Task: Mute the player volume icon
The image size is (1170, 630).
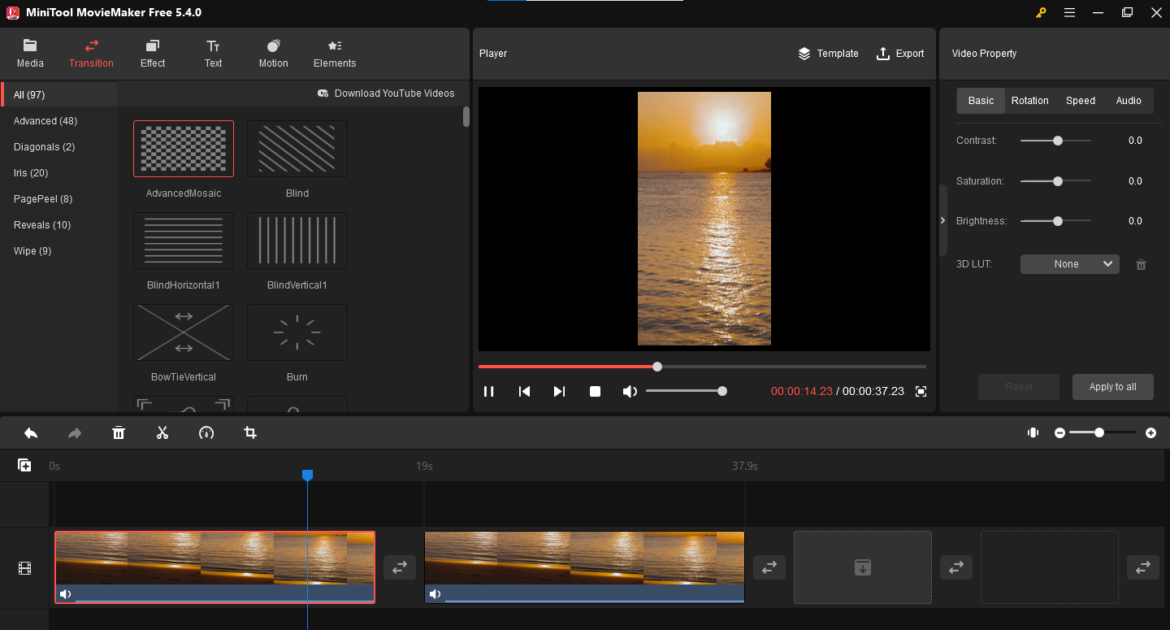Action: (630, 391)
